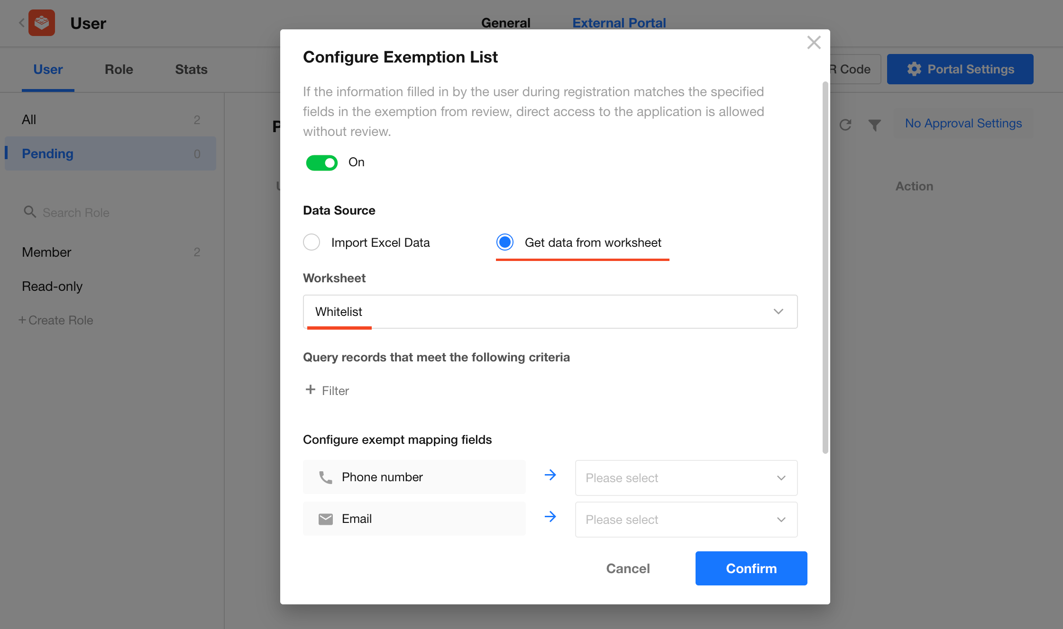Close the Configure Exemption List dialog
1063x629 pixels.
click(x=814, y=43)
